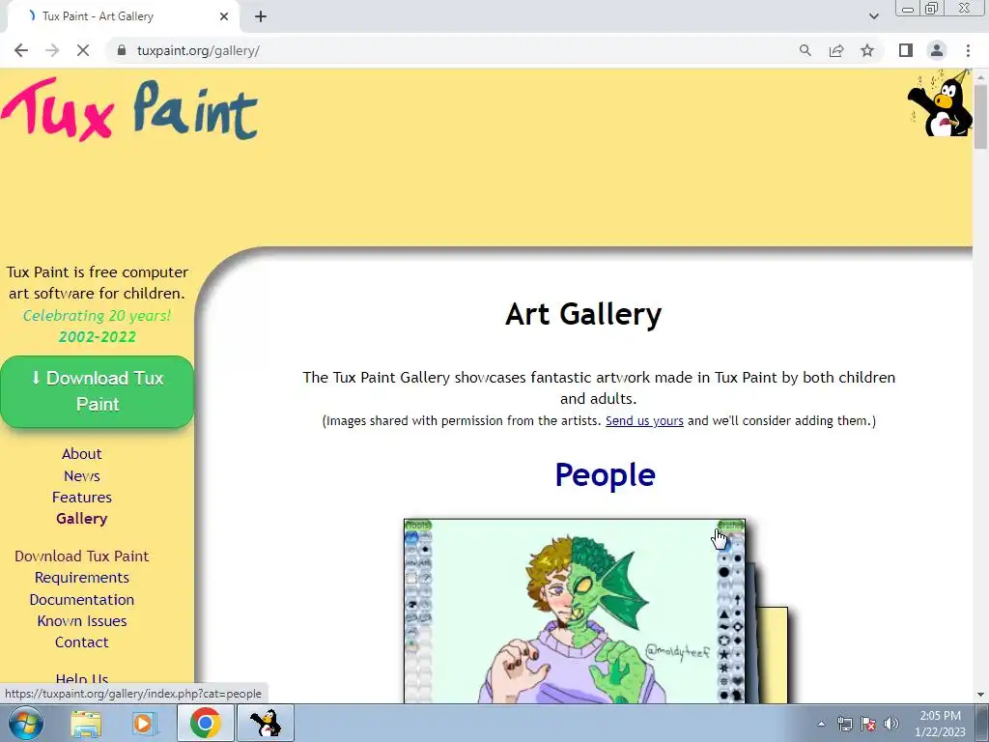Open Windows Explorer from taskbar

click(86, 723)
